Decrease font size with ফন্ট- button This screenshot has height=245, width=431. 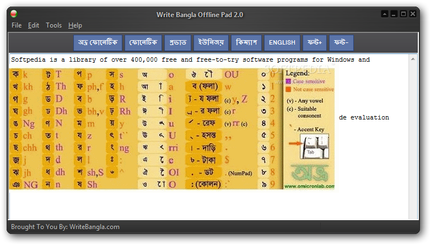[x=341, y=42]
